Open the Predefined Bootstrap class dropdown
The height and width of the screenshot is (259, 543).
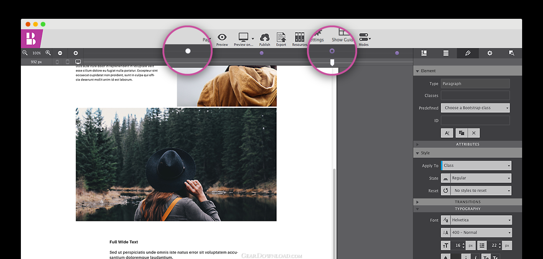pos(475,108)
